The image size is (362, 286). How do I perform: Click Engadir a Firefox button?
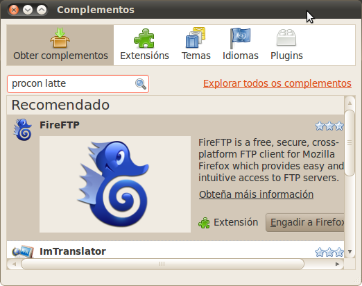[x=305, y=222]
